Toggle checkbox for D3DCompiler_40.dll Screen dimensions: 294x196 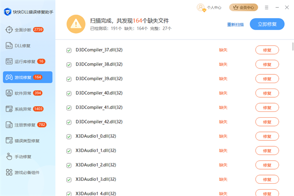click(69, 93)
